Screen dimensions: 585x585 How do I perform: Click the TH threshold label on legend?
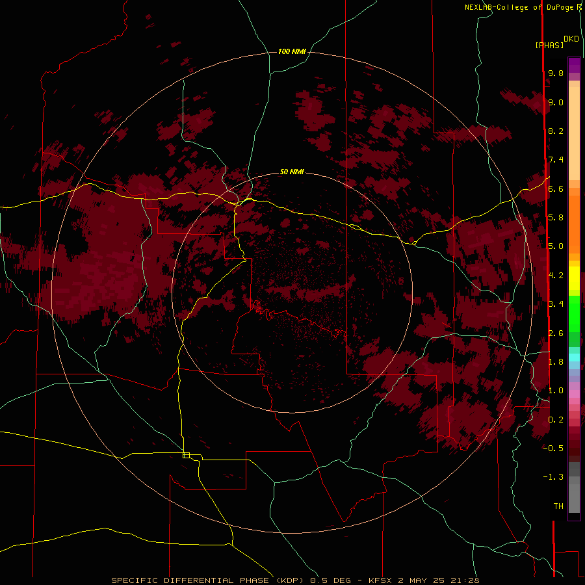[558, 506]
